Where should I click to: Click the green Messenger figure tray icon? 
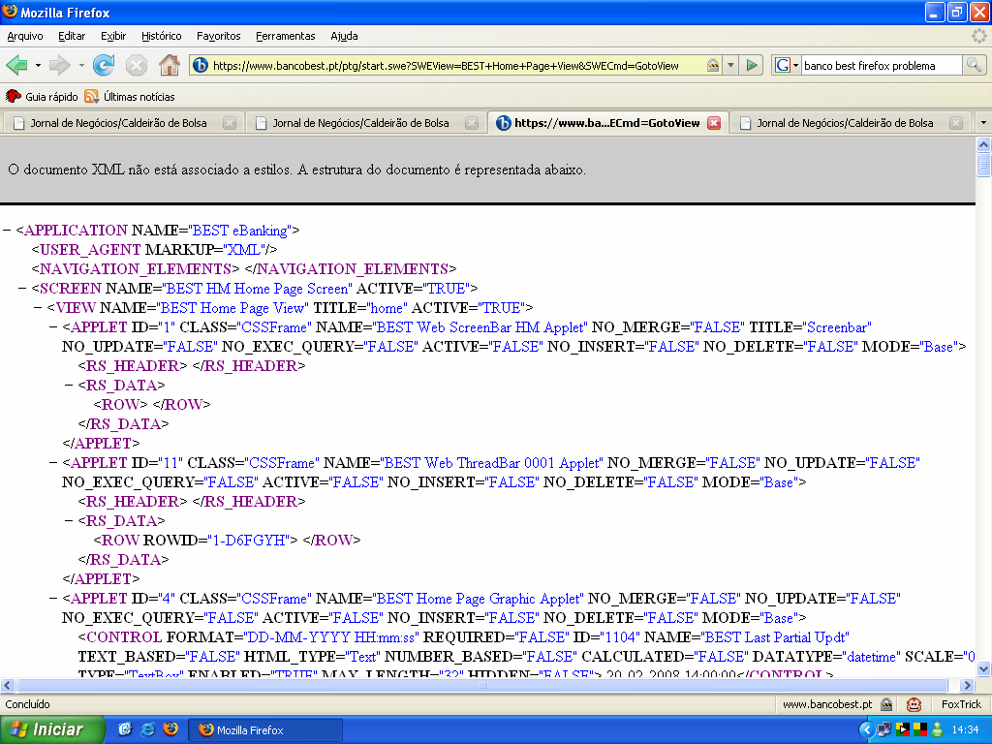(x=938, y=729)
